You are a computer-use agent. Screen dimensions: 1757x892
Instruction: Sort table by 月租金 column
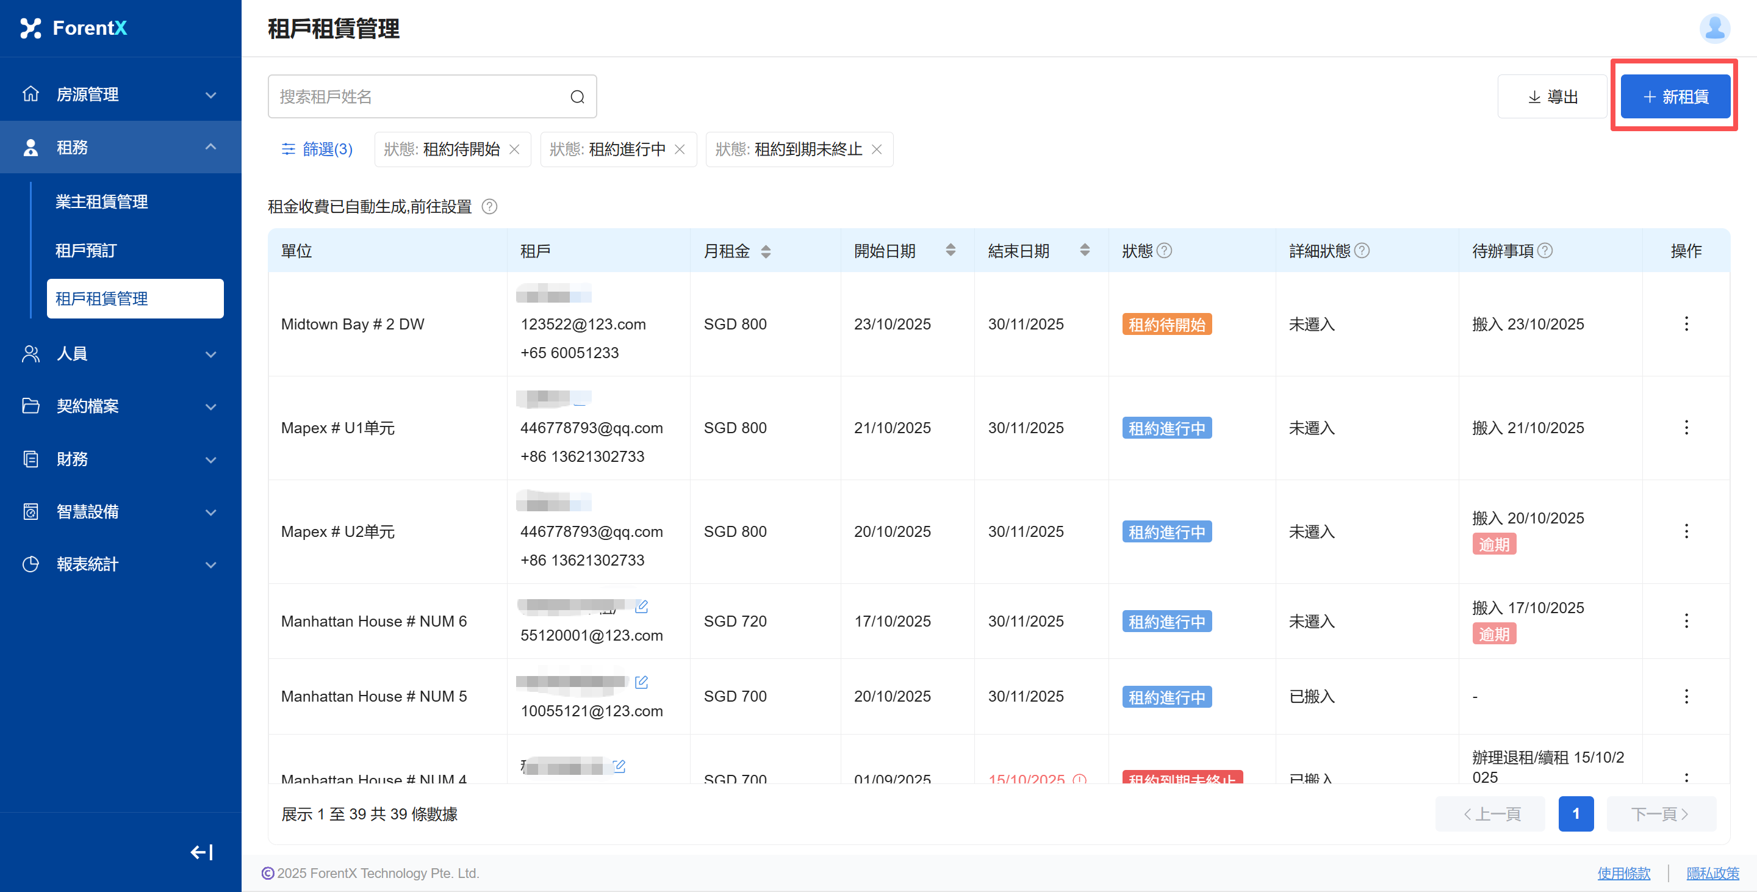pyautogui.click(x=765, y=251)
